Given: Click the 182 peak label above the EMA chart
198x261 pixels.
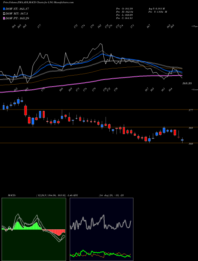Looking at the screenshot, I should [x=99, y=26].
